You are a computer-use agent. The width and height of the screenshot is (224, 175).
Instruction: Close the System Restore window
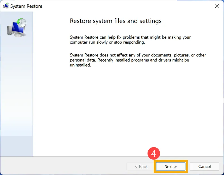[217, 6]
